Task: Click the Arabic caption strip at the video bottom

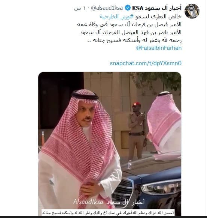Action: click(108, 213)
